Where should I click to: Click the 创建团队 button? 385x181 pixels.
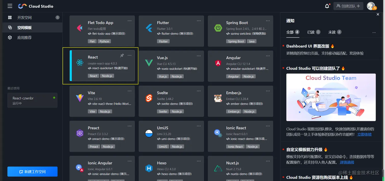[x=348, y=6]
